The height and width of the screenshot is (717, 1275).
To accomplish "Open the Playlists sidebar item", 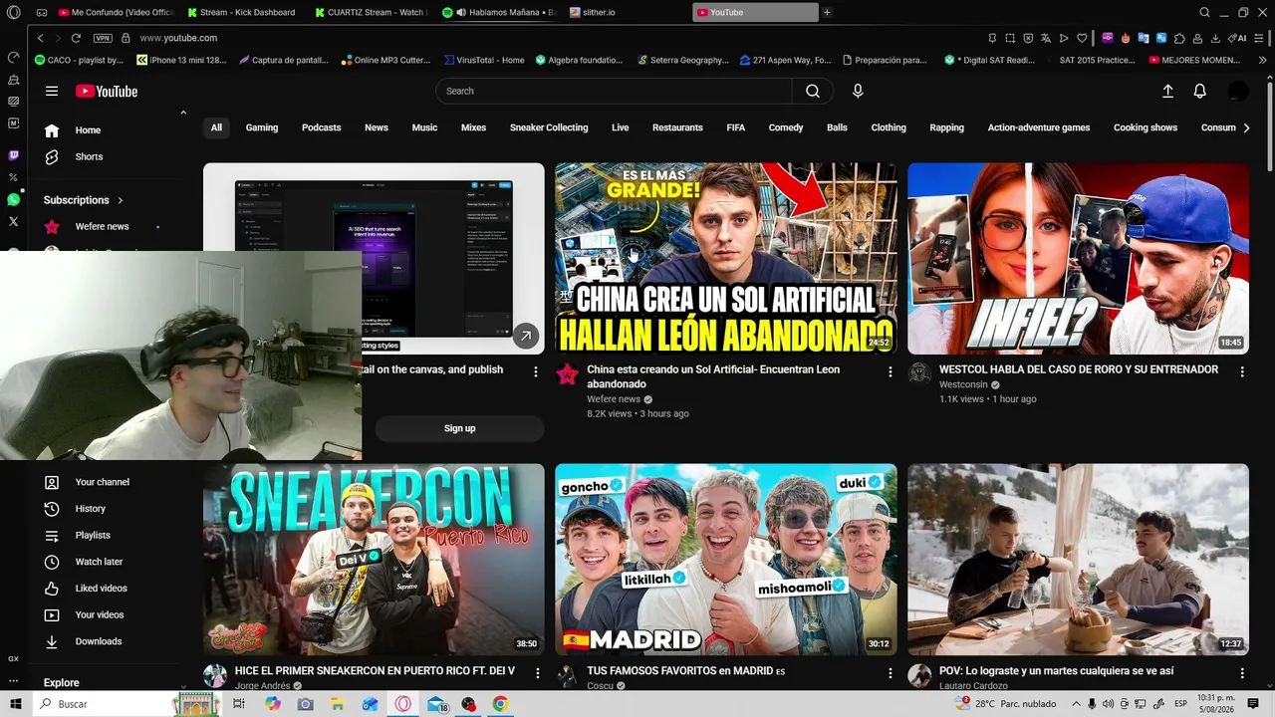I will 93,535.
